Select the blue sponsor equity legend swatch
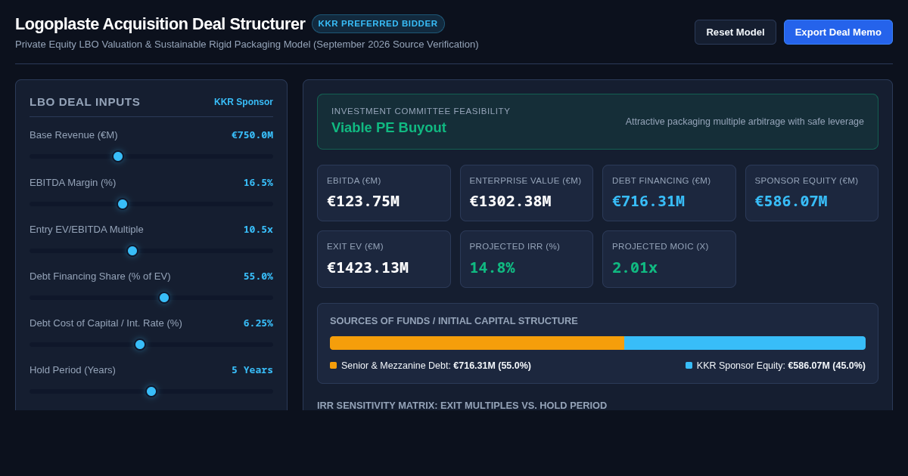Image resolution: width=908 pixels, height=476 pixels. coord(689,366)
